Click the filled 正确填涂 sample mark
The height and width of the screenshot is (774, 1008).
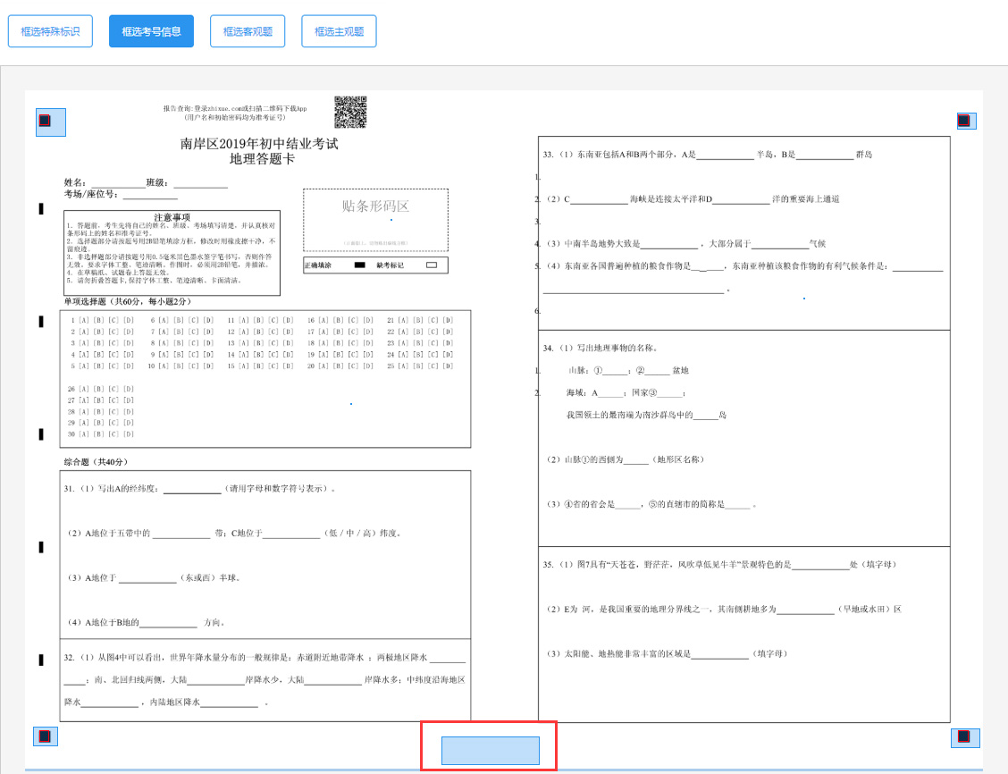click(x=359, y=265)
